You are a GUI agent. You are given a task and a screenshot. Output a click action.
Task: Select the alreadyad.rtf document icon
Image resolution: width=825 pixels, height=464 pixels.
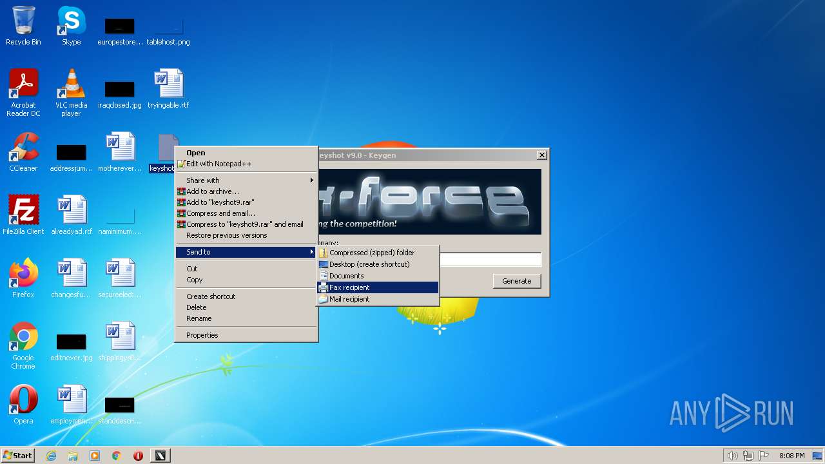72,215
